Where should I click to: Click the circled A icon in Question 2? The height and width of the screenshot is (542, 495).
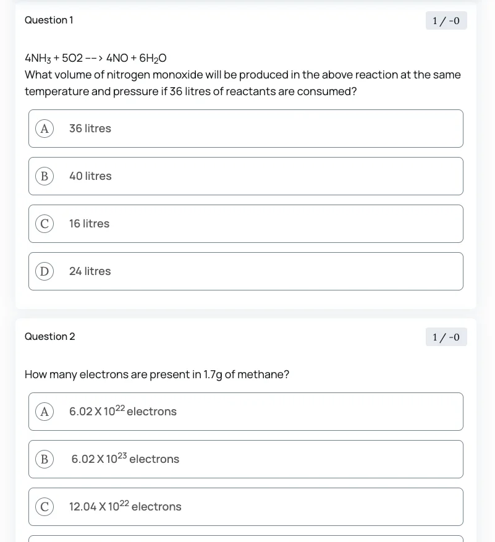point(44,411)
